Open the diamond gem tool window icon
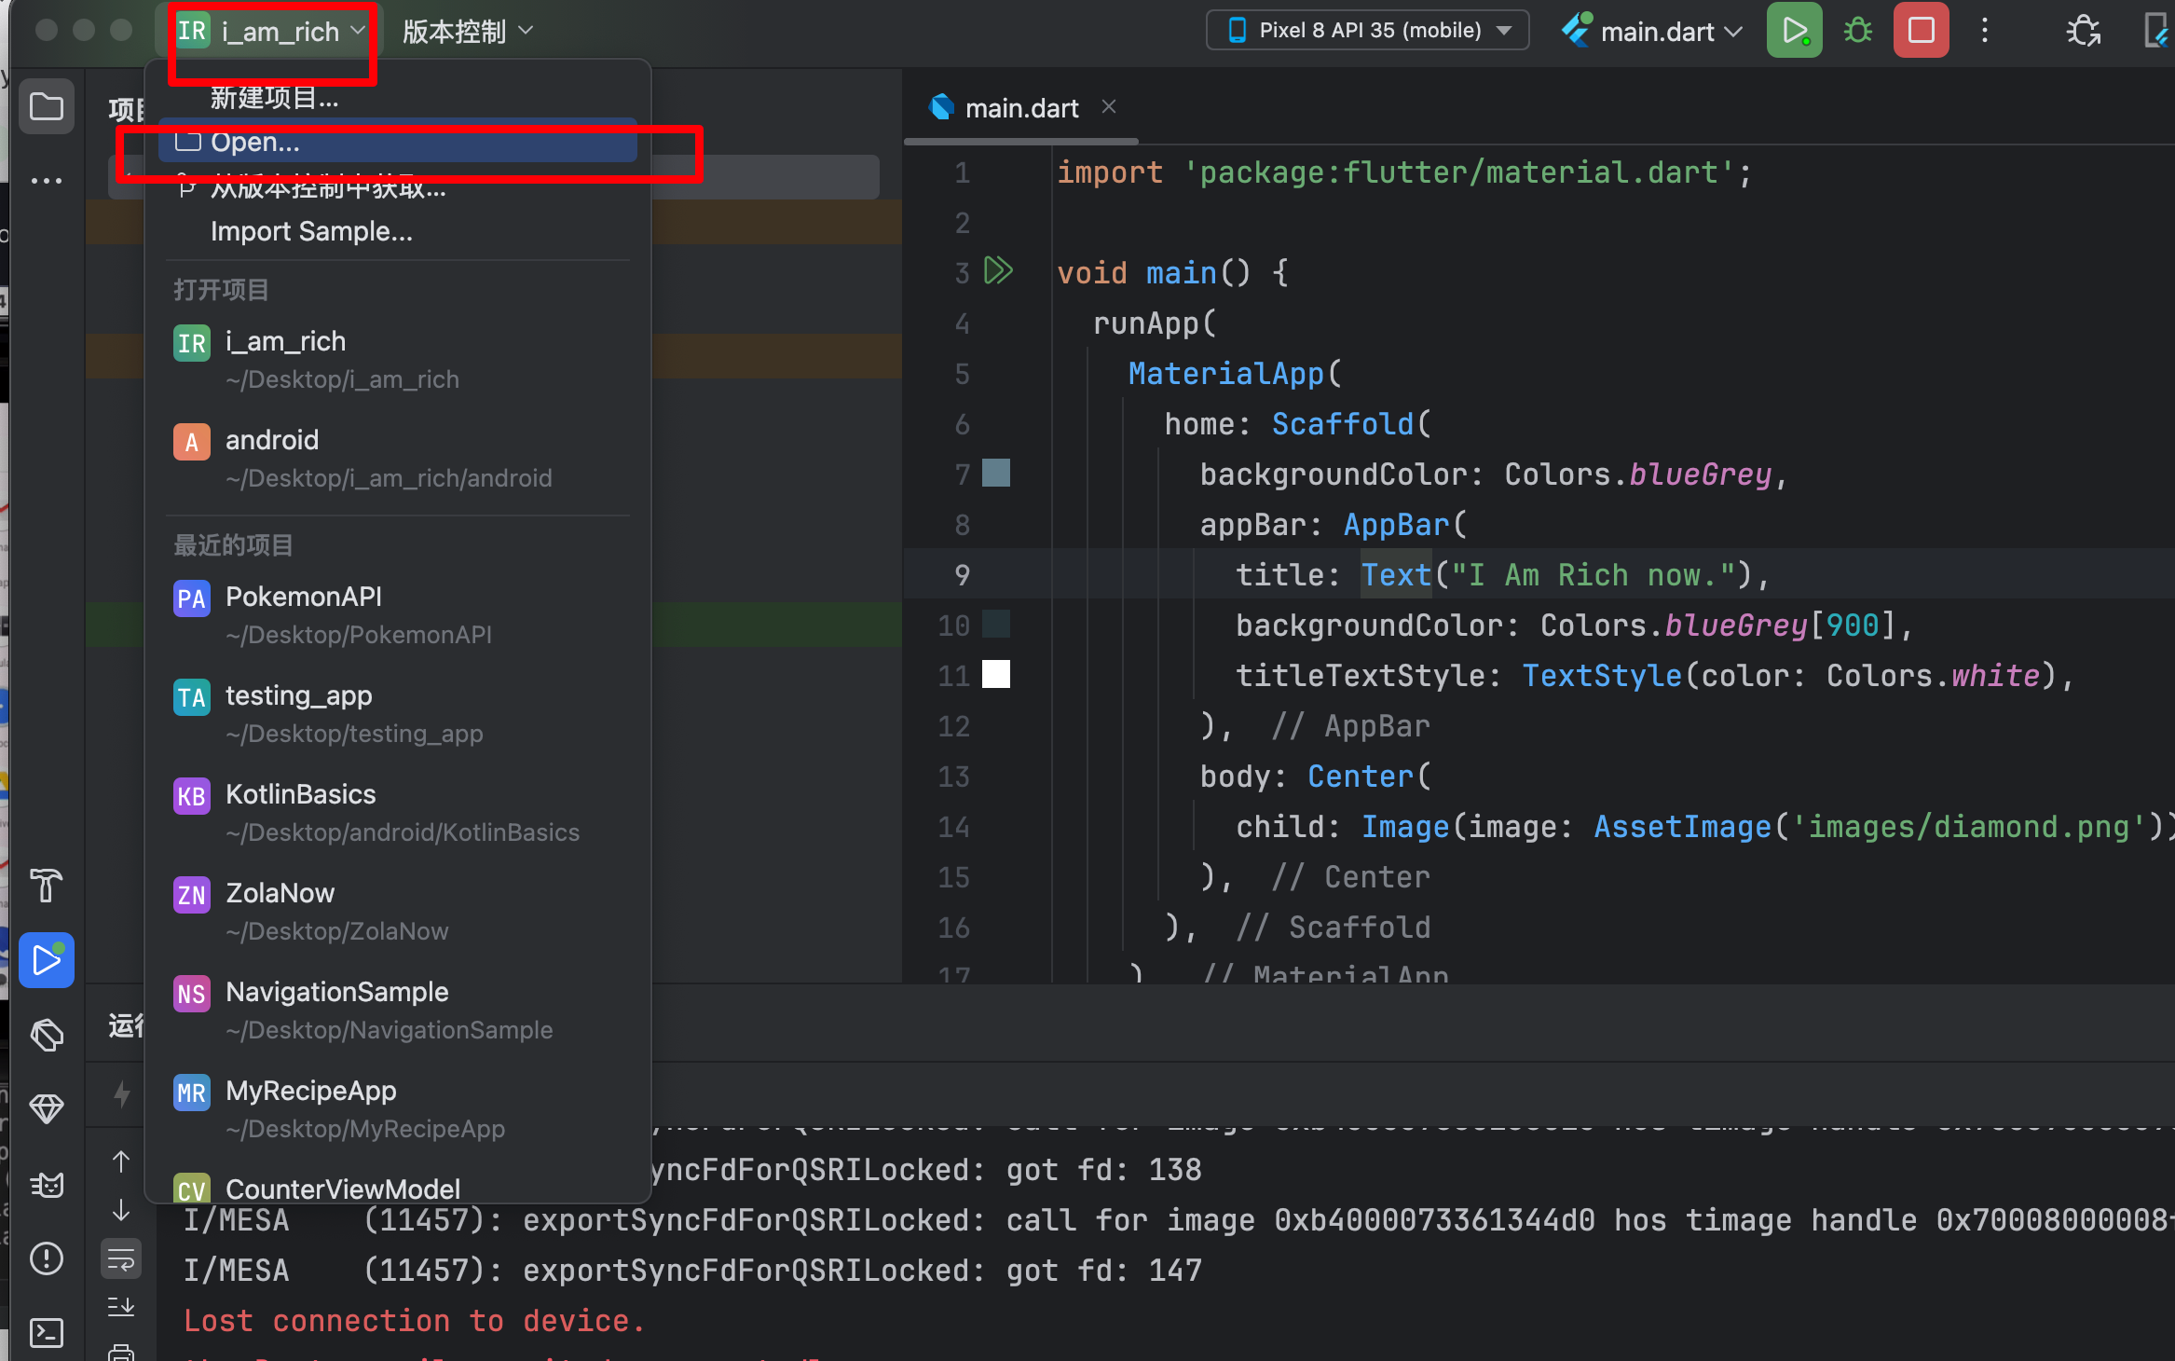2175x1361 pixels. pyautogui.click(x=46, y=1109)
